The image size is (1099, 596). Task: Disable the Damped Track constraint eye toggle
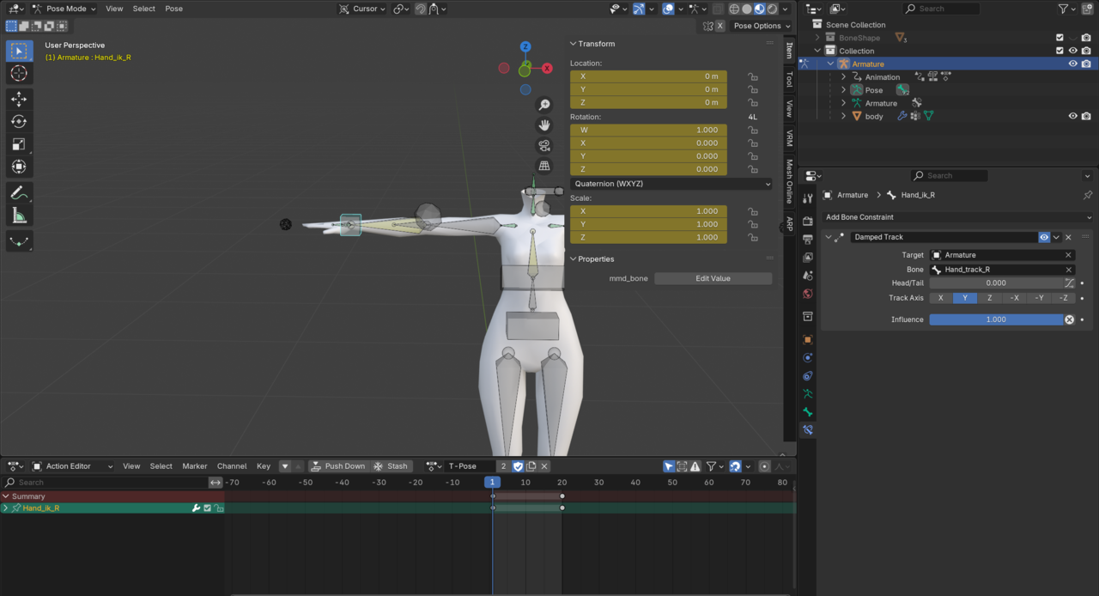(x=1044, y=237)
